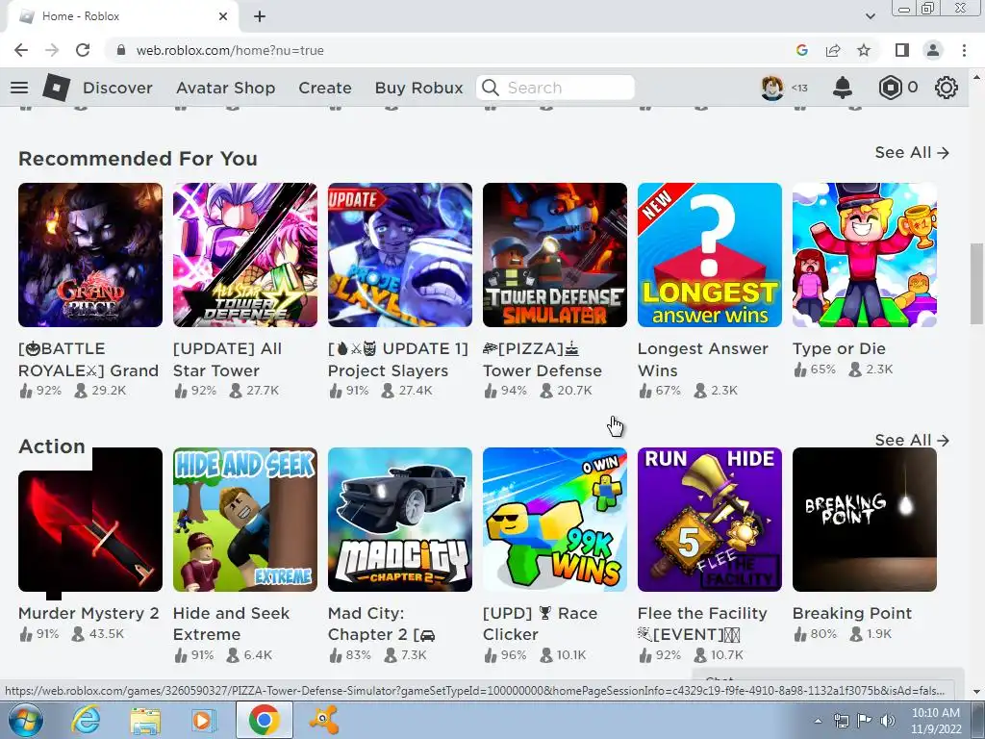The image size is (985, 739).
Task: Click the Action section heading
Action: point(52,446)
